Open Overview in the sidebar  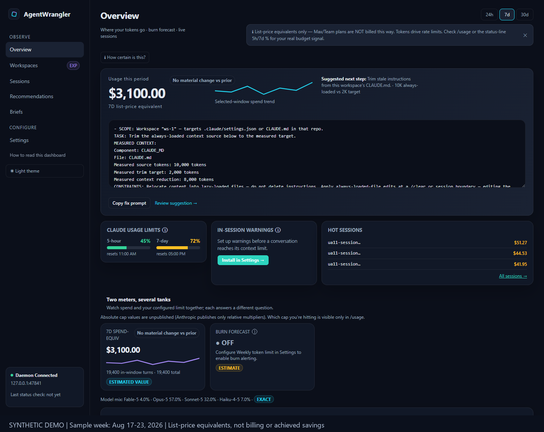click(x=45, y=49)
